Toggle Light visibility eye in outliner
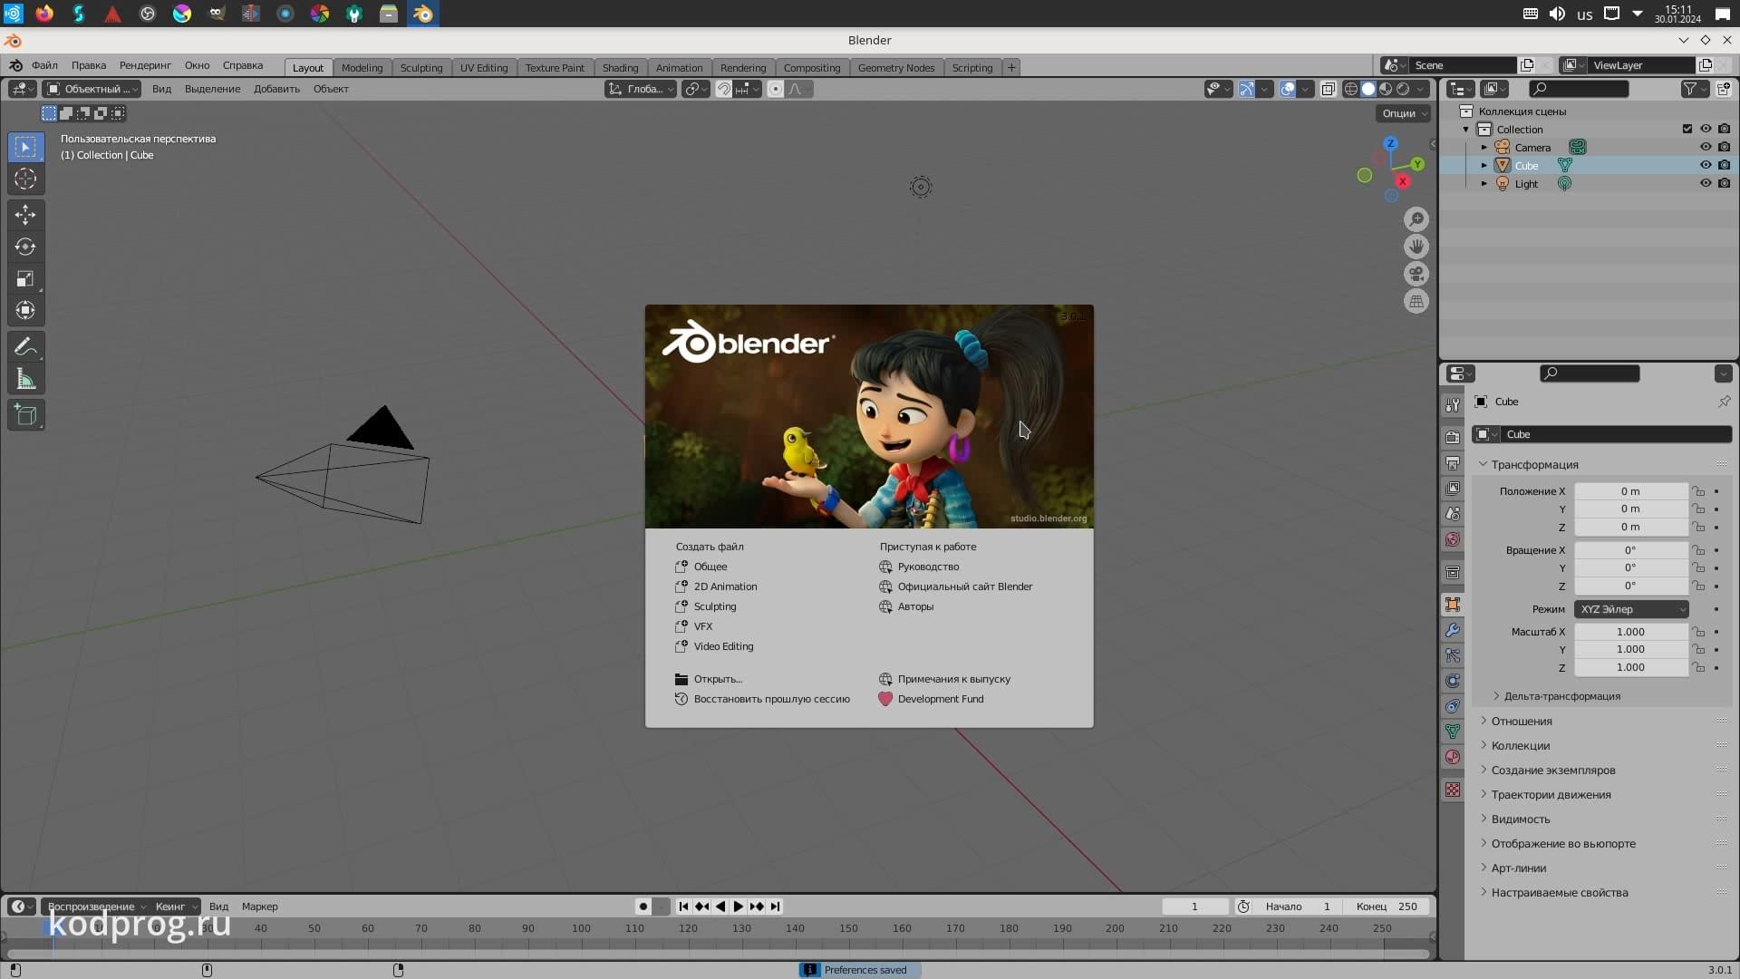1740x979 pixels. point(1706,183)
